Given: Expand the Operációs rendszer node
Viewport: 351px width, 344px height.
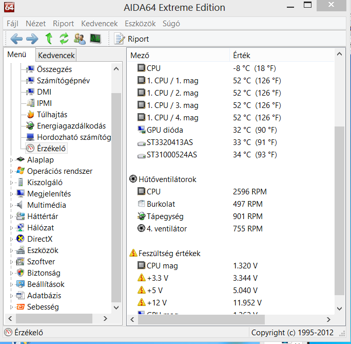Looking at the screenshot, I should tap(11, 171).
